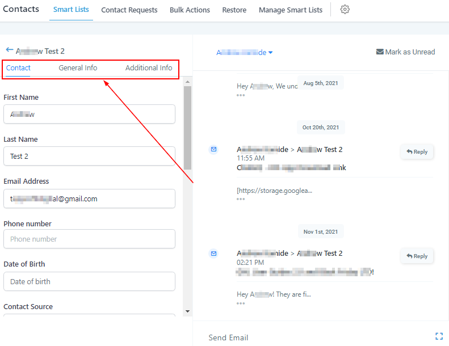Expand the Oct 20th message ellipsis
The height and width of the screenshot is (346, 449).
[241, 199]
